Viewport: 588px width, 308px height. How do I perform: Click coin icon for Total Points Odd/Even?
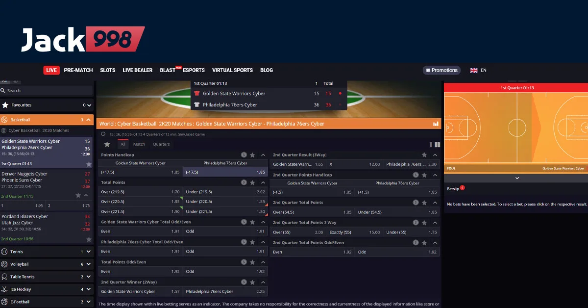tap(244, 262)
